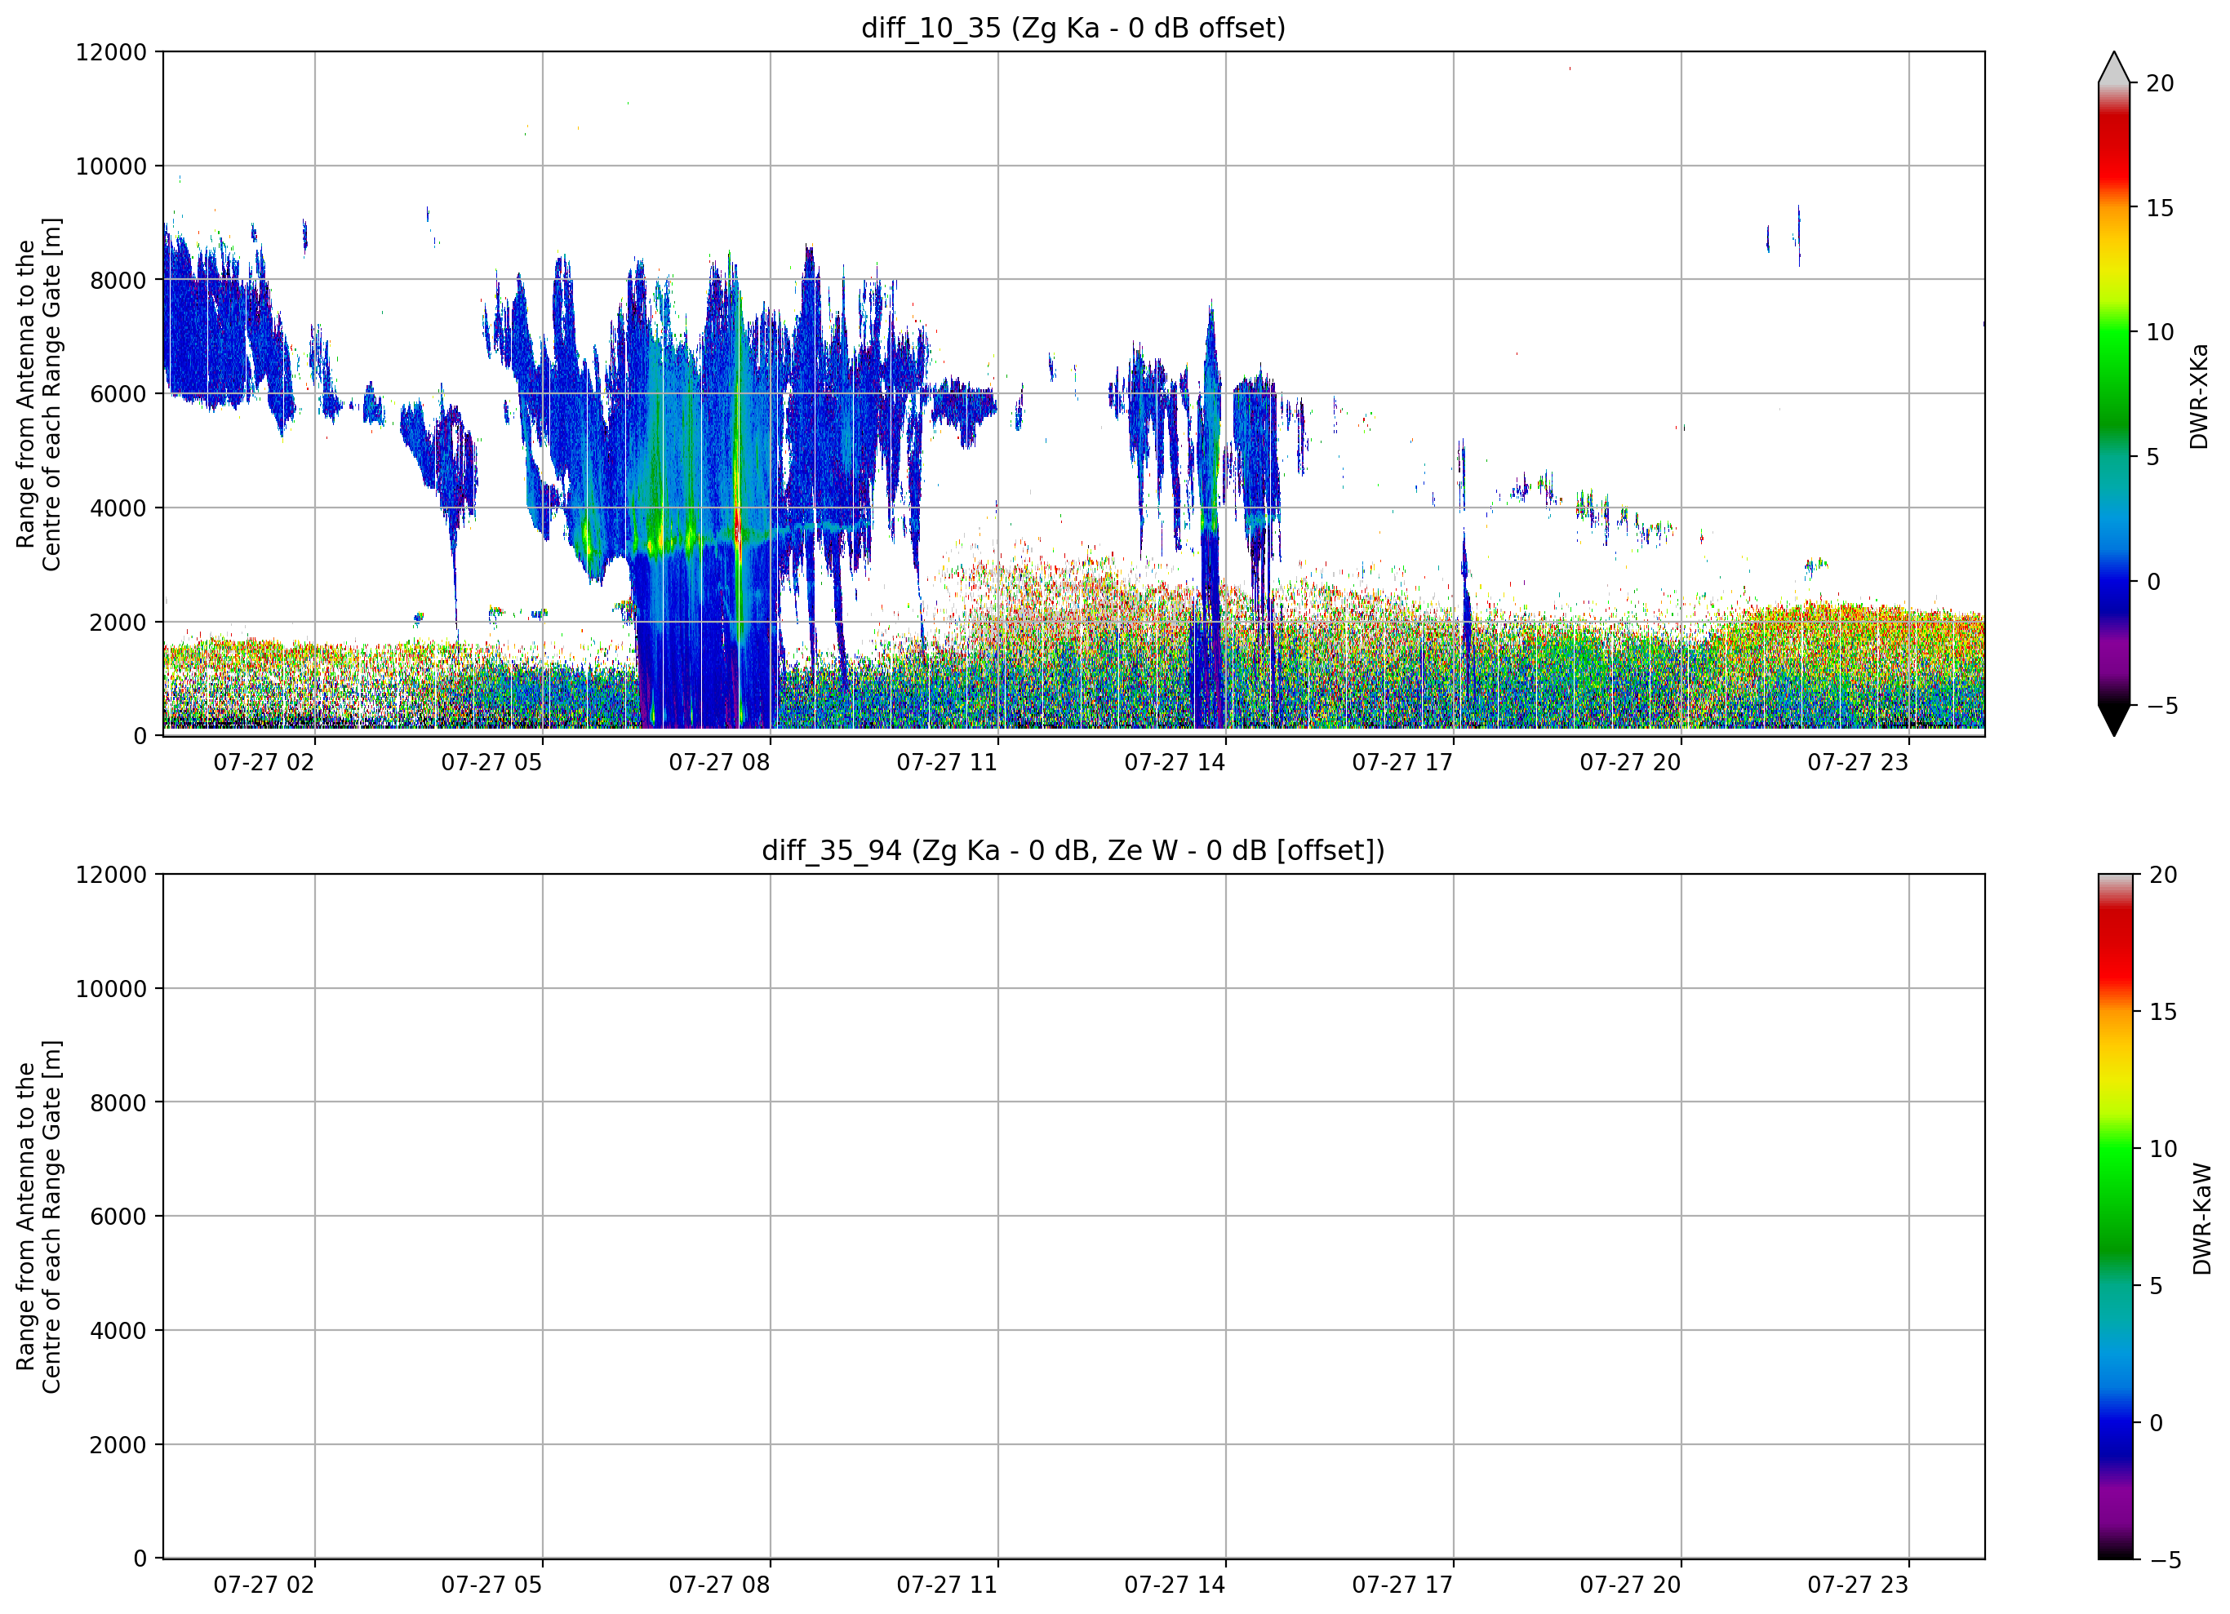The image size is (2230, 1614).
Task: Click the '07-27 14' tick label on the bottom plot
Action: tap(1174, 1585)
